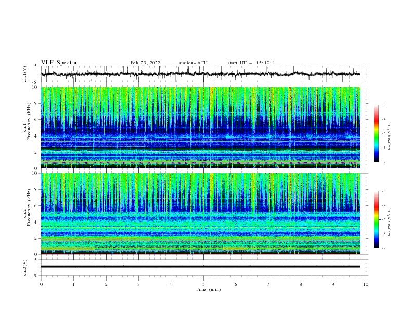The image size is (412, 319).
Task: Click the bottom colorbar log(PSD) label
Action: click(390, 222)
